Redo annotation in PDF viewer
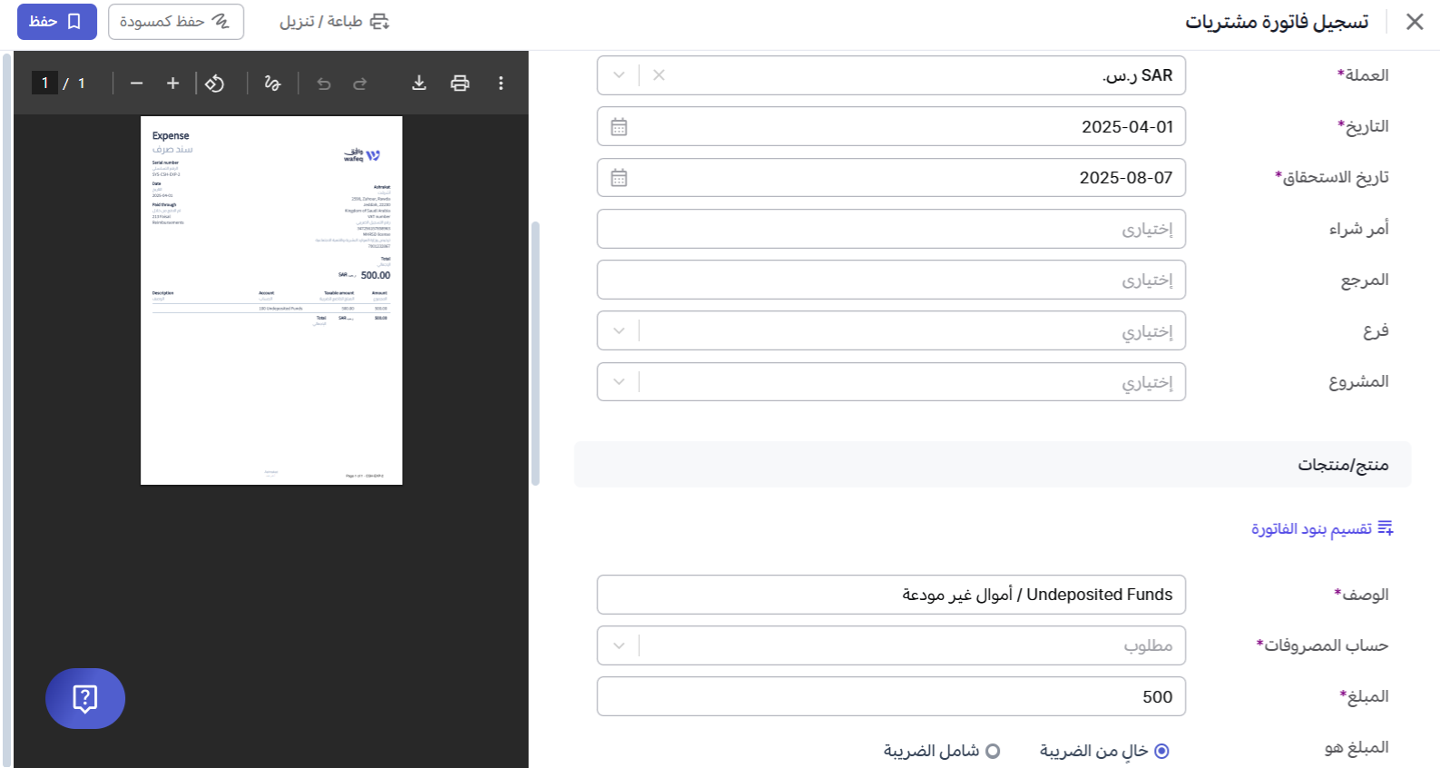Screen dimensions: 1440x768 [360, 84]
